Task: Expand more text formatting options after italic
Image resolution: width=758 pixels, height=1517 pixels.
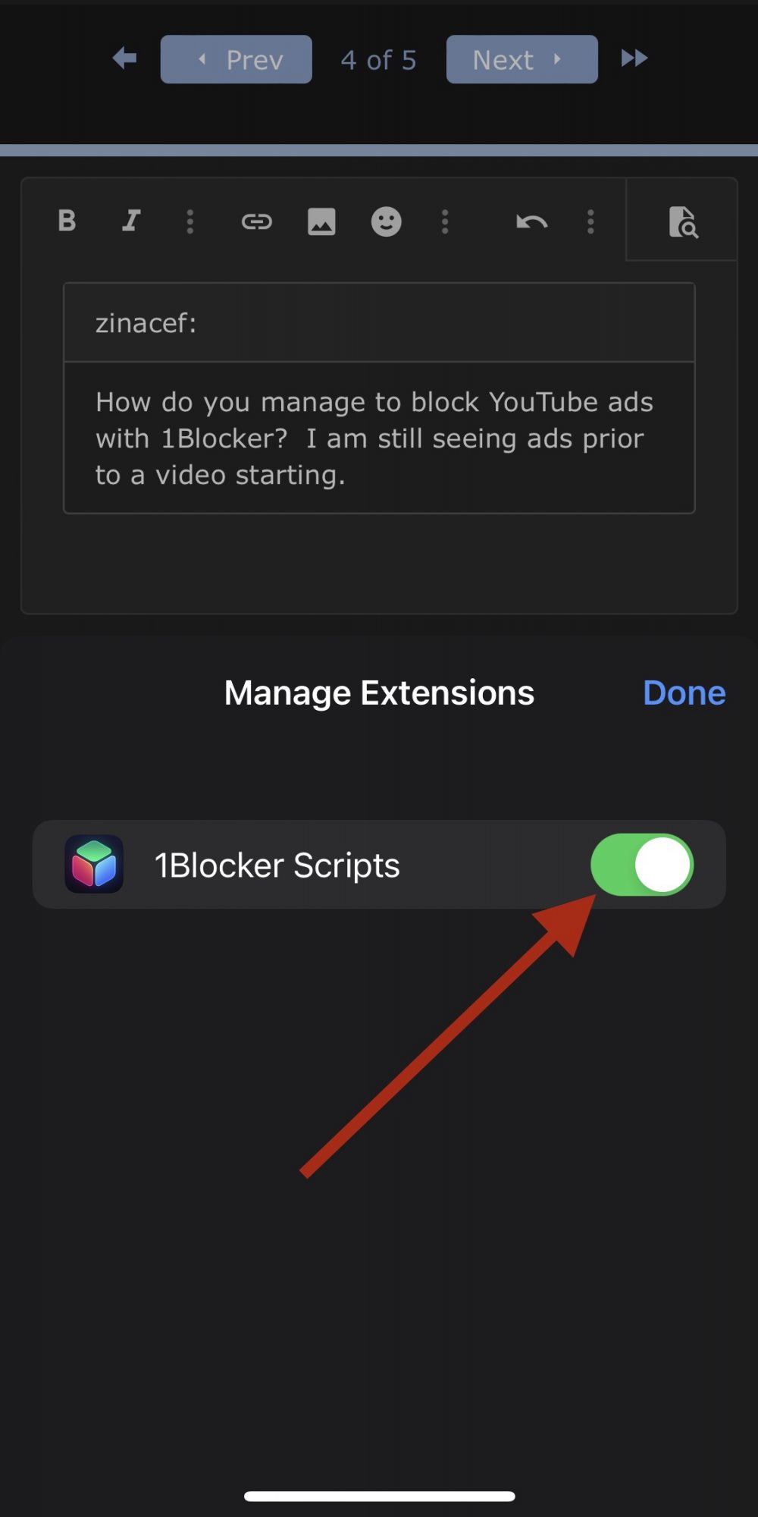Action: (x=190, y=221)
